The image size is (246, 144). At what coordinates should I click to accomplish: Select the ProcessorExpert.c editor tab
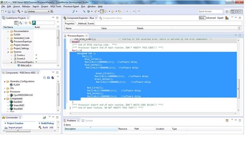tap(76, 36)
